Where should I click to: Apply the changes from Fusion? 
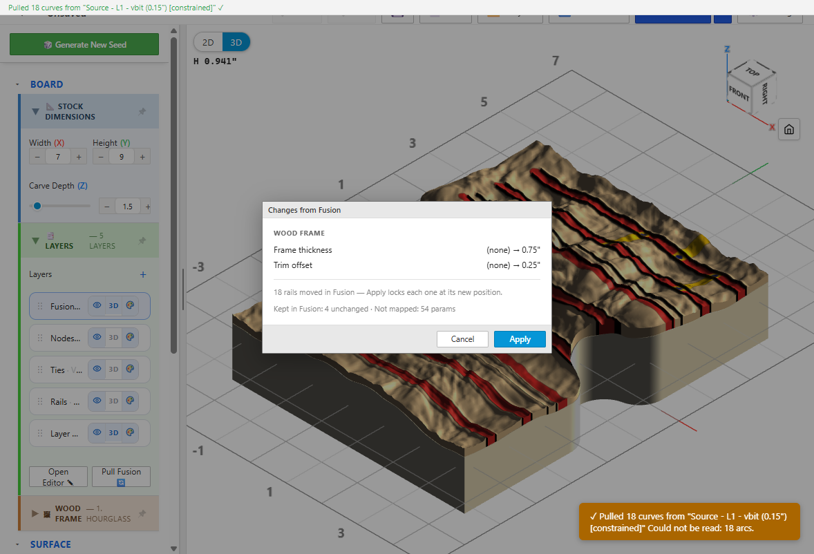point(520,339)
